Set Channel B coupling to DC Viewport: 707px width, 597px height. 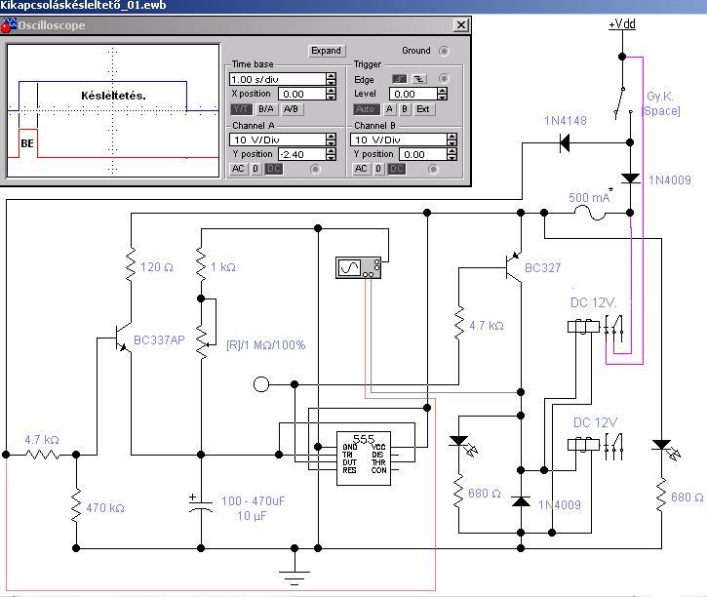[x=396, y=169]
